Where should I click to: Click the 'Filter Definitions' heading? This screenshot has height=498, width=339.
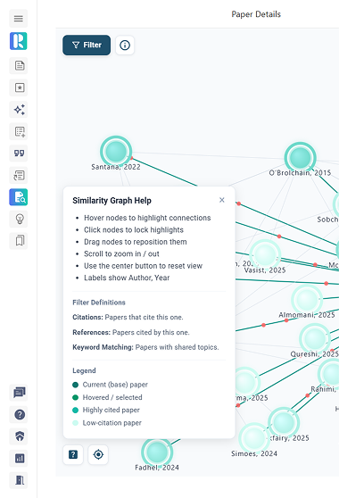tap(99, 303)
